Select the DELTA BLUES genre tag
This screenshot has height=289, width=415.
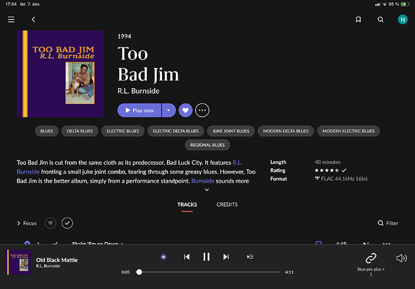tap(80, 131)
